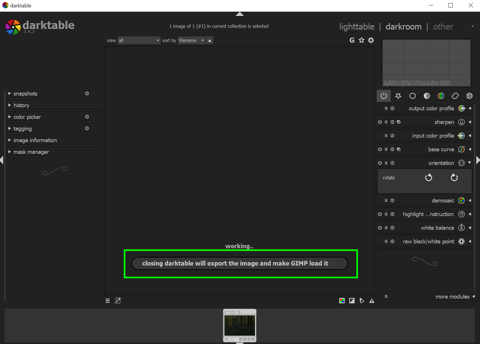Reset the color picker panel
The height and width of the screenshot is (344, 480).
[87, 117]
